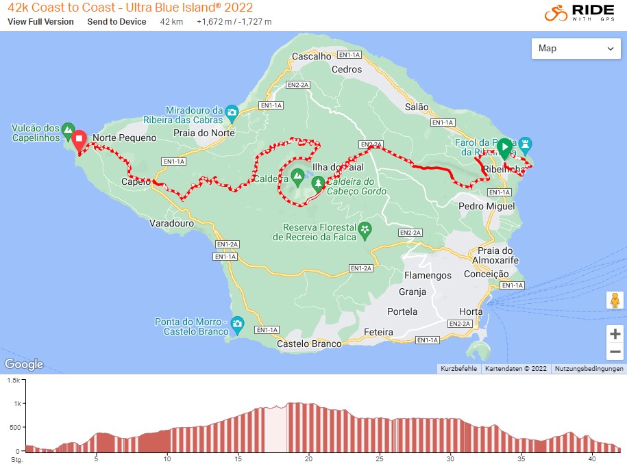The image size is (627, 464).
Task: Zoom out with the minus button
Action: 615,352
